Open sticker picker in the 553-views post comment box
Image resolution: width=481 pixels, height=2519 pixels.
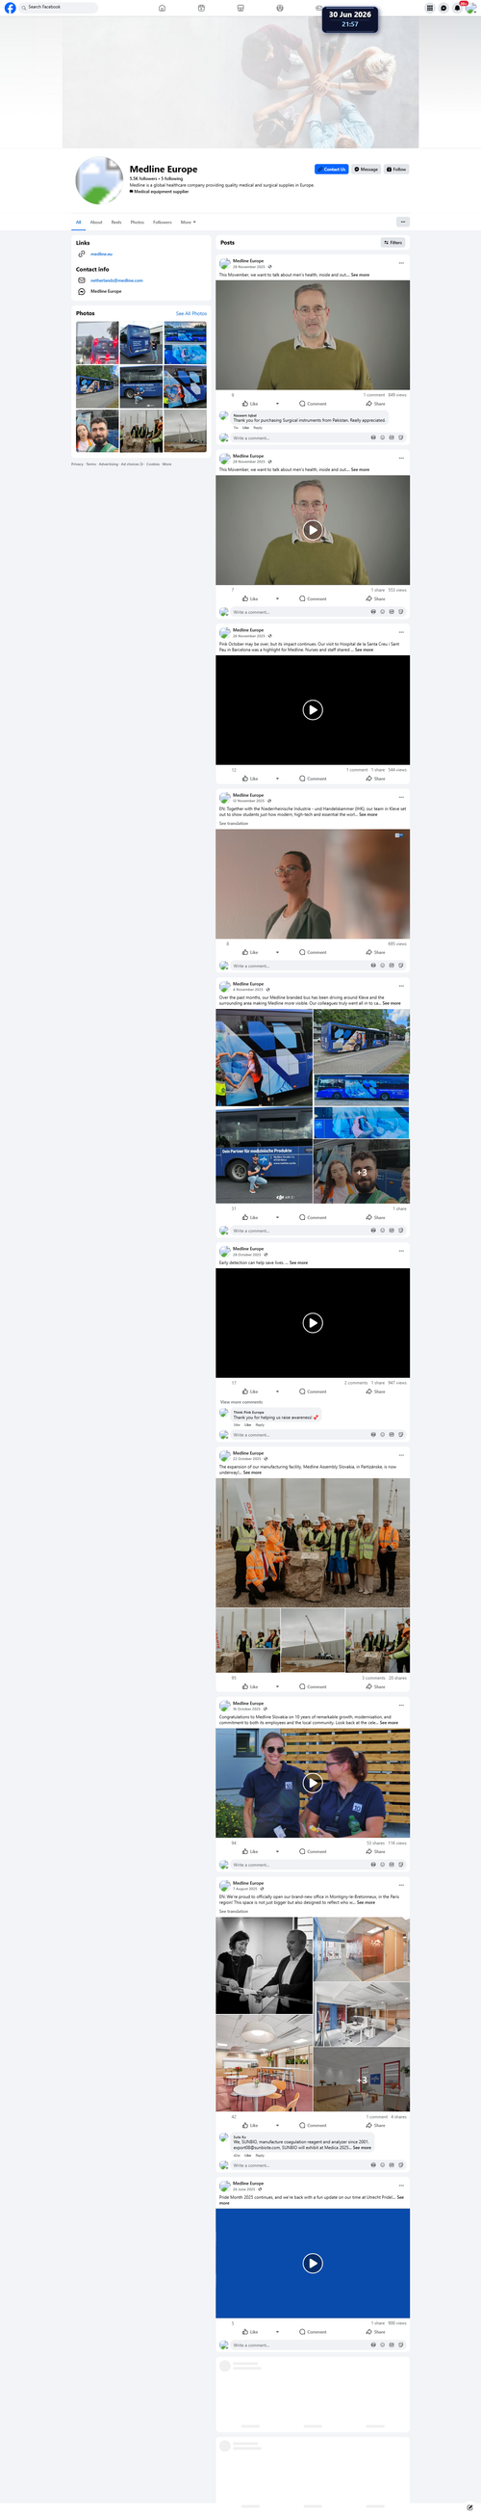pyautogui.click(x=401, y=612)
